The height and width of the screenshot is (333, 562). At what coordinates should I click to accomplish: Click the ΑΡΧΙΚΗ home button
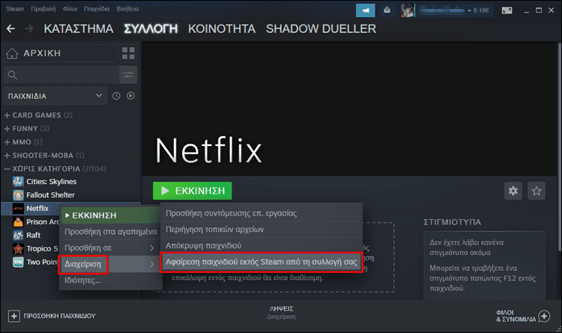click(60, 53)
